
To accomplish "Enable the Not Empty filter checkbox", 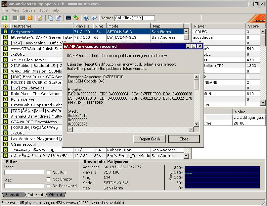I will [x=49, y=179].
